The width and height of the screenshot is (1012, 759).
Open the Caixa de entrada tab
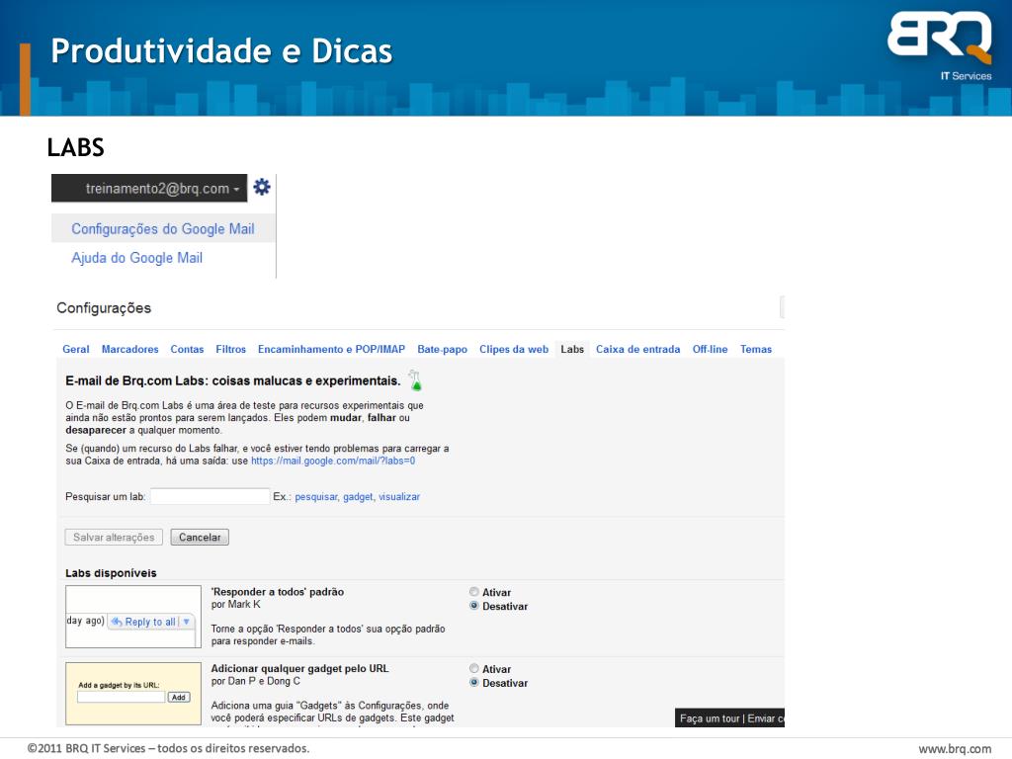637,349
